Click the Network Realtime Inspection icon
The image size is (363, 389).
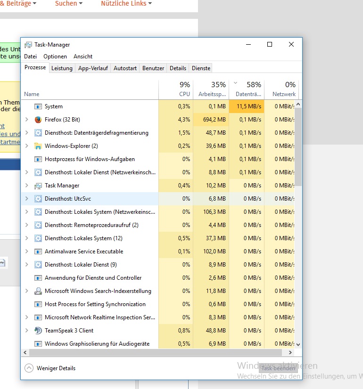pos(38,317)
